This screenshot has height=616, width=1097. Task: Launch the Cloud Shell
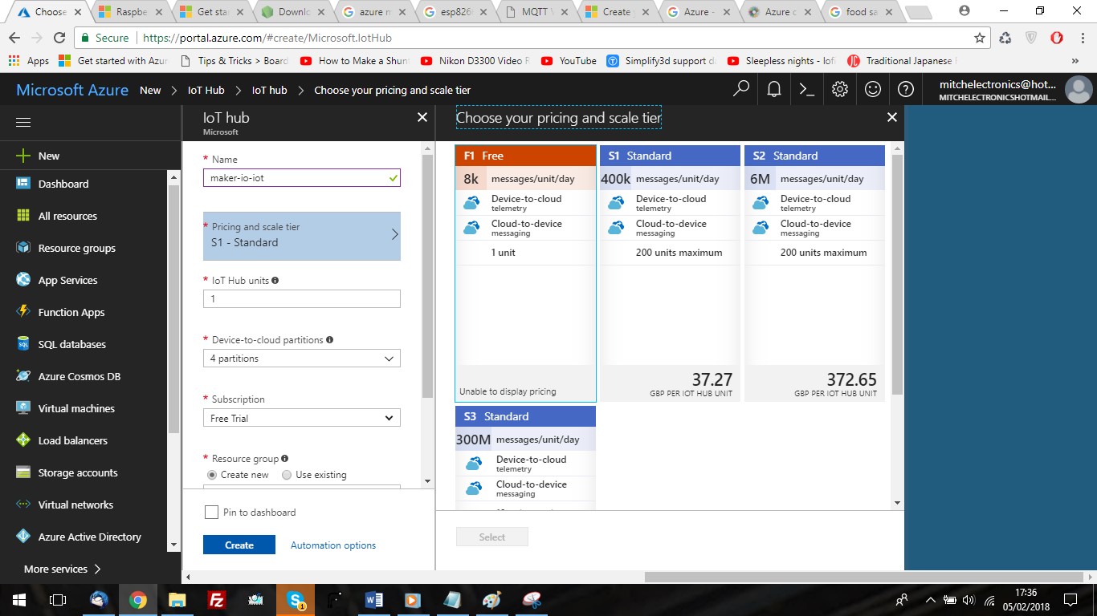pyautogui.click(x=807, y=89)
